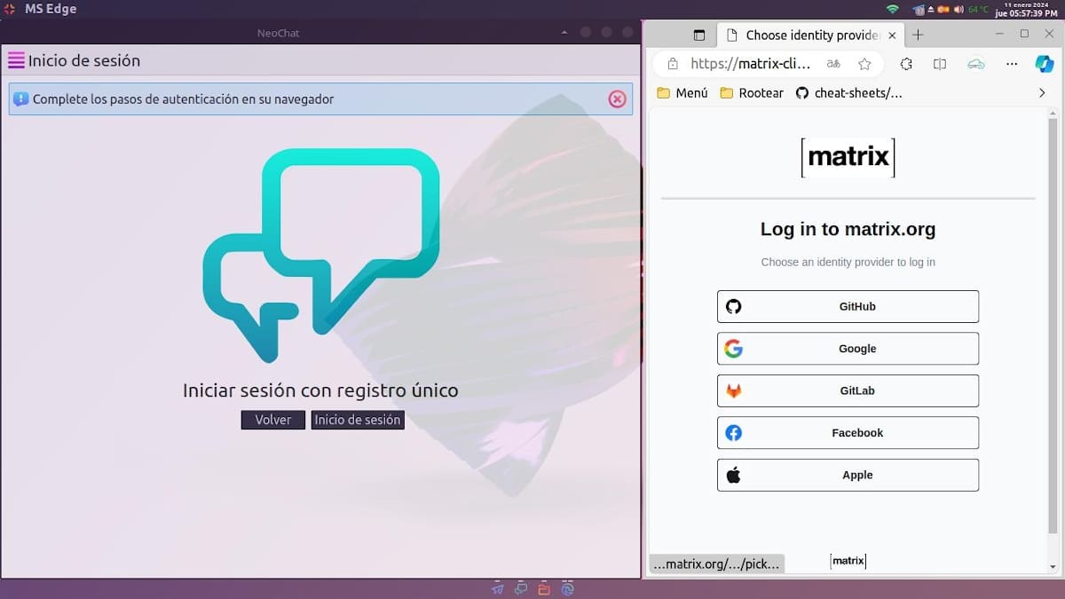Launch NeoChat from the taskbar icon
The width and height of the screenshot is (1065, 599).
(x=520, y=587)
